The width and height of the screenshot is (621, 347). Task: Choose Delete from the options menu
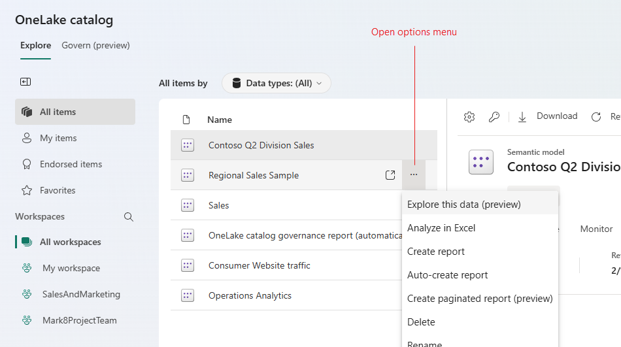pyautogui.click(x=421, y=322)
